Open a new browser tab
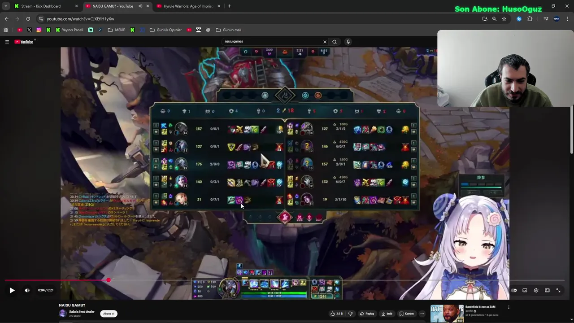This screenshot has width=574, height=323. (229, 6)
